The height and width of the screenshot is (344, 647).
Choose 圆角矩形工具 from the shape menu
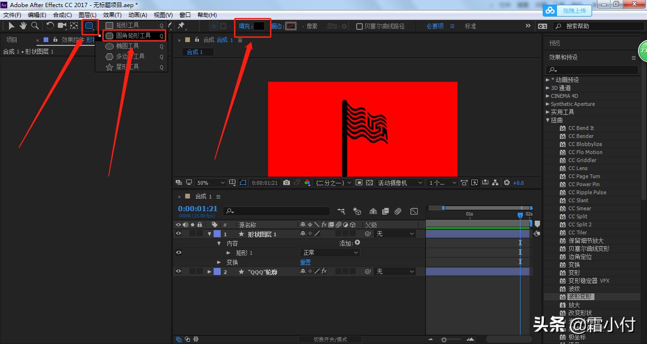point(134,36)
